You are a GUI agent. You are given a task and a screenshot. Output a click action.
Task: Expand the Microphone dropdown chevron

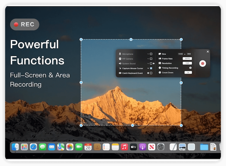[148, 54]
